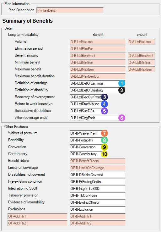
Task: Select the orange marker 7 badge
Action: click(x=105, y=133)
